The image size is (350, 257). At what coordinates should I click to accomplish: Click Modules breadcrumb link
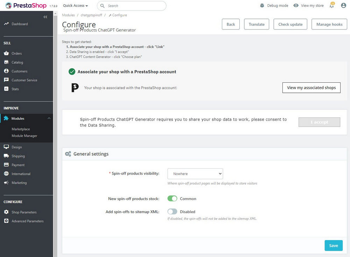pyautogui.click(x=68, y=15)
